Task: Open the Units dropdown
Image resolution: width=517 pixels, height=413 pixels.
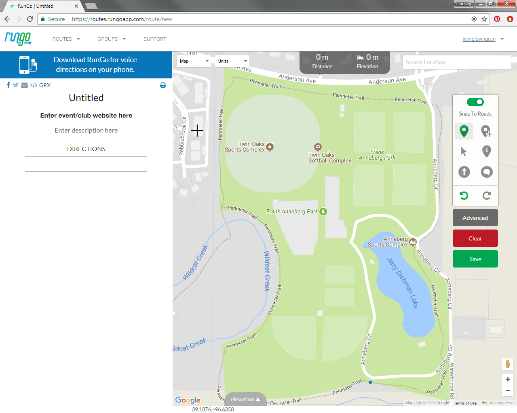Action: pos(232,61)
